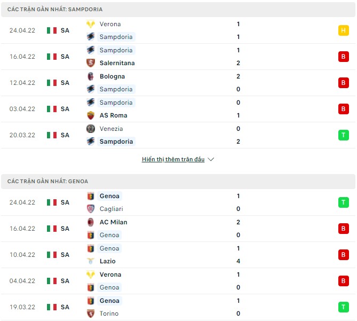Click the SA league label on 10.04.22 row
Screen dimensions: 357x321
pos(65,255)
